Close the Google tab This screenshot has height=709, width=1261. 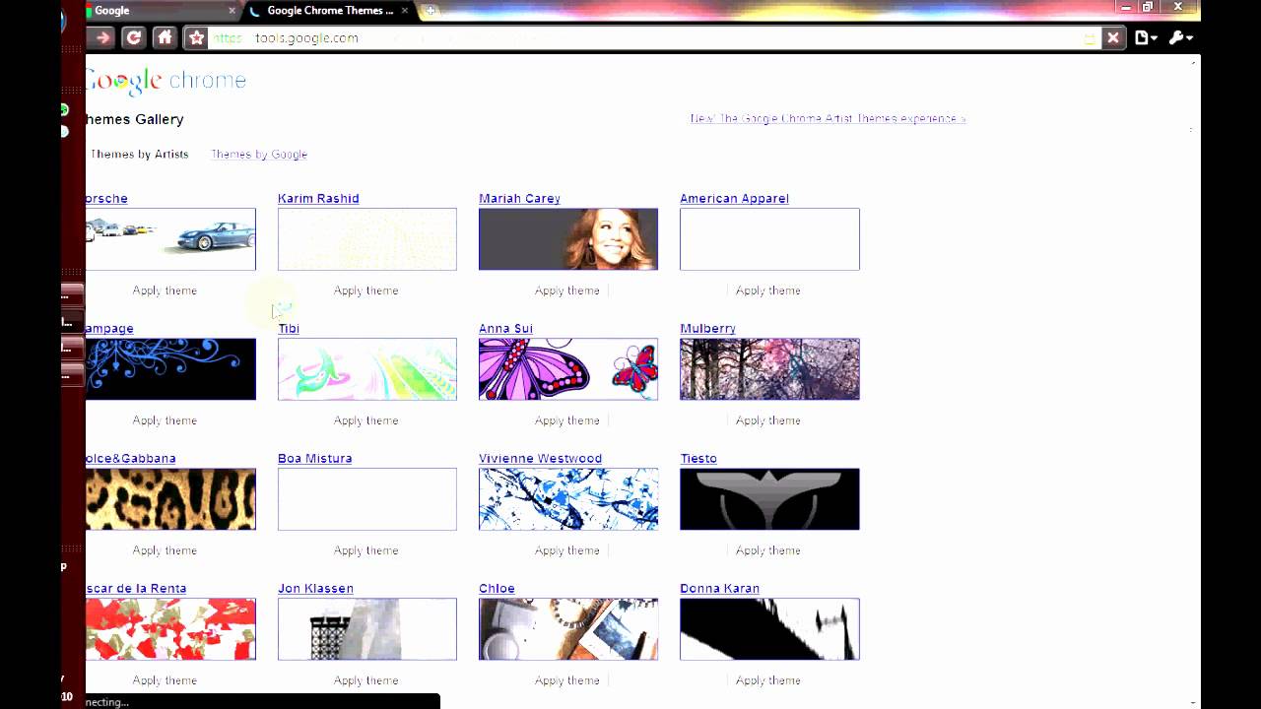pyautogui.click(x=232, y=11)
